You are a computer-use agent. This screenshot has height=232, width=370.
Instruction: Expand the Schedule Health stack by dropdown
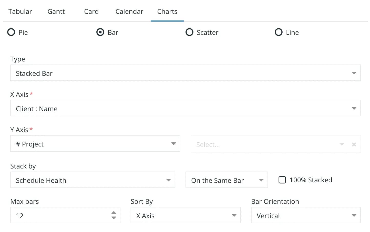(93, 180)
